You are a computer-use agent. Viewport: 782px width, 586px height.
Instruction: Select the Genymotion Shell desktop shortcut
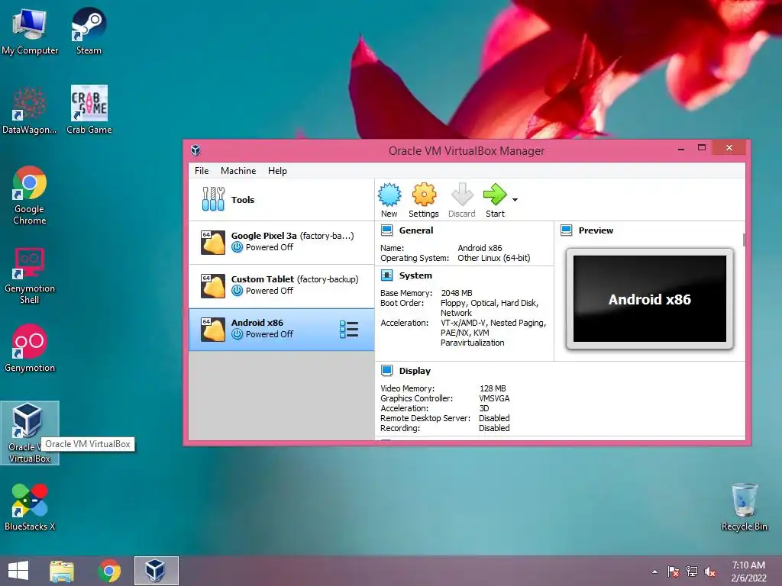pyautogui.click(x=30, y=275)
